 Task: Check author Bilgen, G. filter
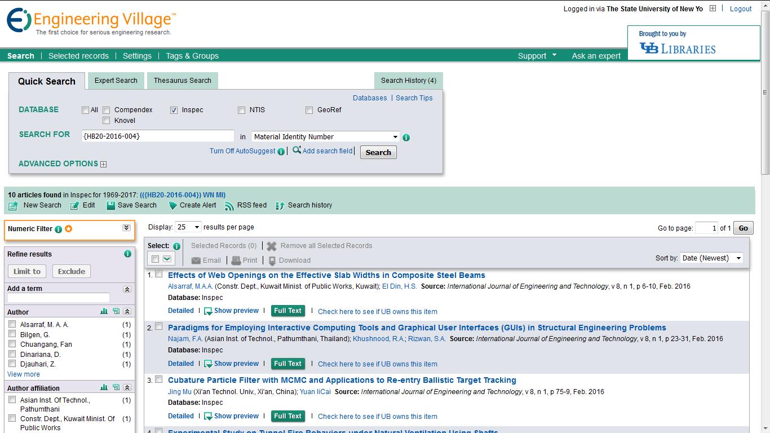tap(12, 334)
